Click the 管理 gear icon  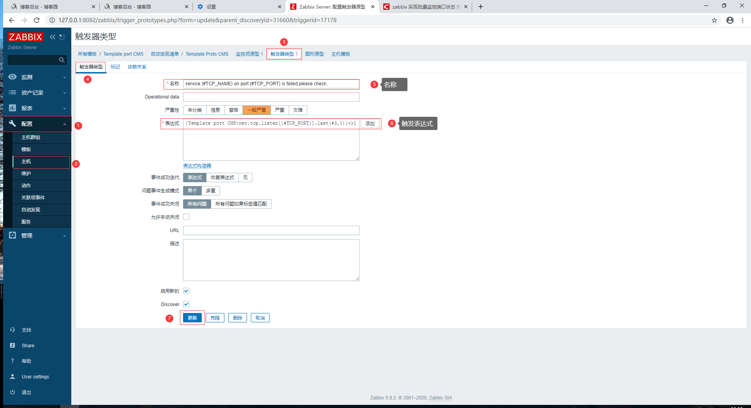coord(12,236)
